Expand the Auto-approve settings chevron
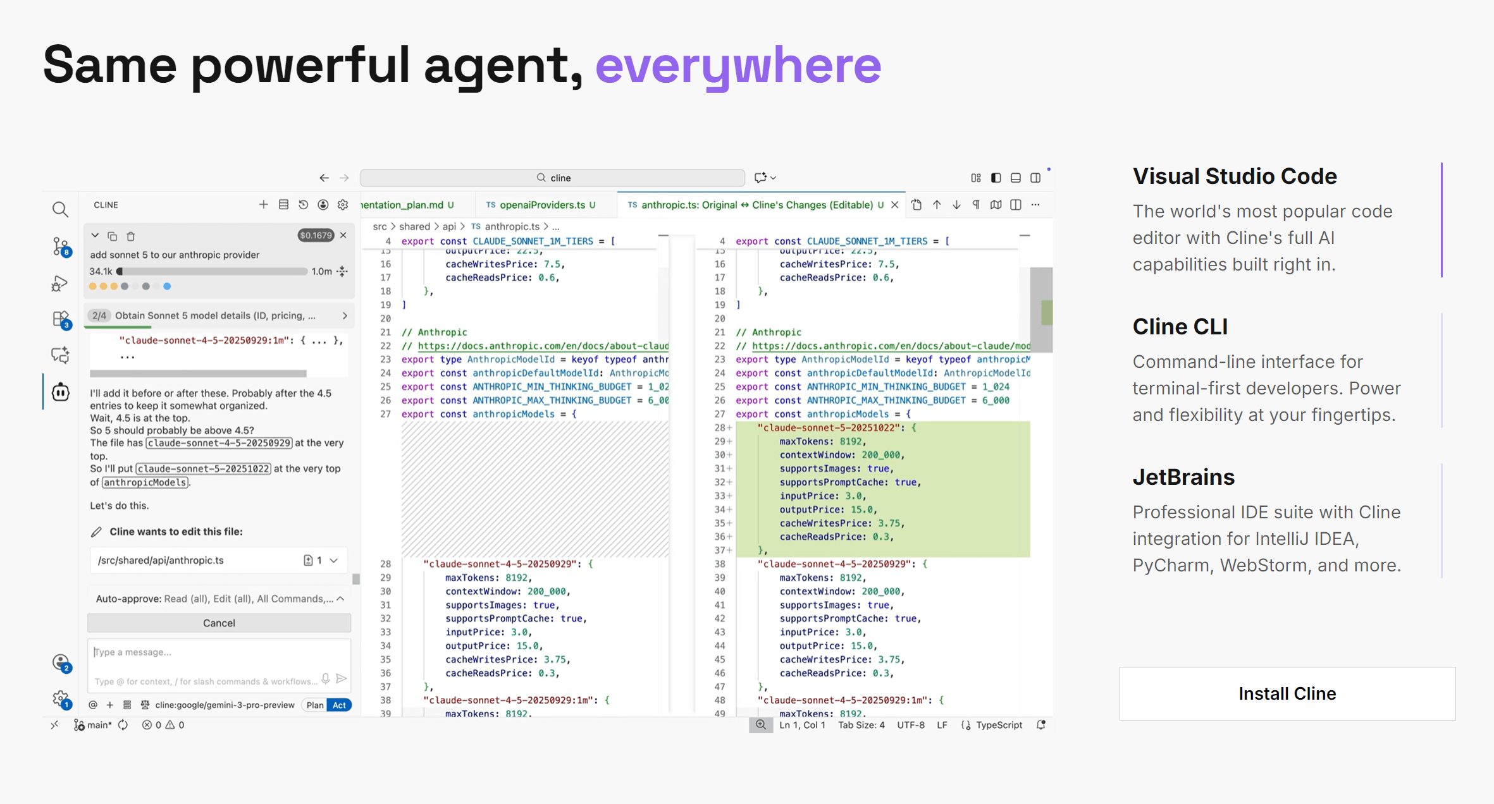Viewport: 1494px width, 804px height. coord(340,599)
